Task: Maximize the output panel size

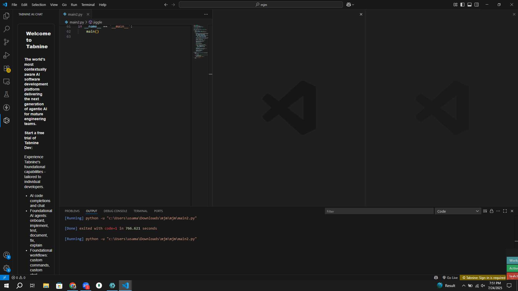Action: tap(505, 211)
